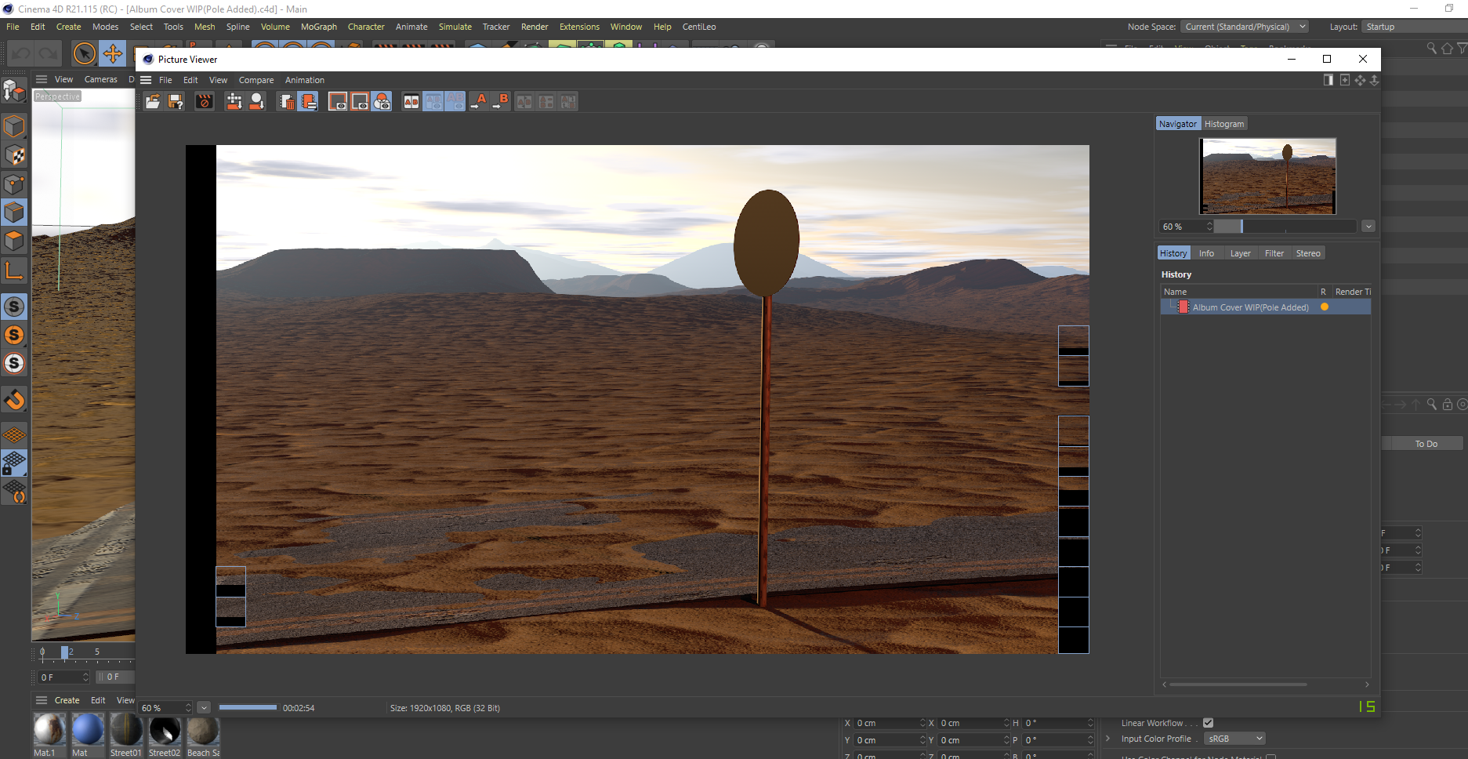Open the Cameras menu in viewport
This screenshot has height=759, width=1468.
(x=100, y=79)
